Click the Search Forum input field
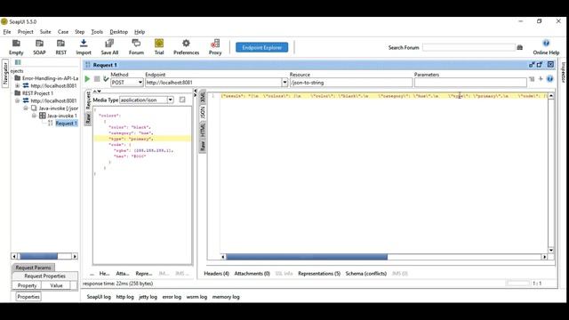The image size is (569, 320). click(469, 47)
